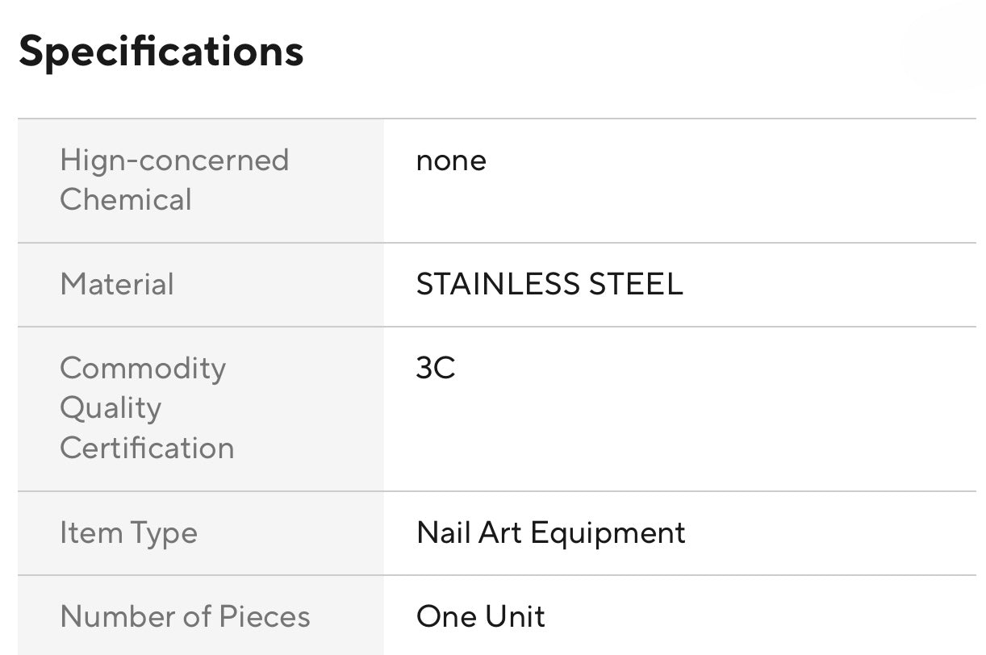Select the '3C' certification value
Screen dimensions: 986x655
[436, 369]
